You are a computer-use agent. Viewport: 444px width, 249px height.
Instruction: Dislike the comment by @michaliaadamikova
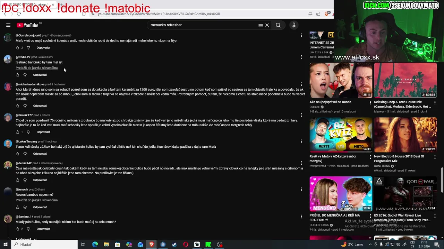[25, 106]
